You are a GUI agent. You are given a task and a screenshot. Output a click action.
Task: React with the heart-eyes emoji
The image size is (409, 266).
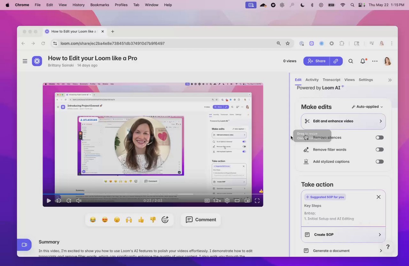tap(105, 220)
